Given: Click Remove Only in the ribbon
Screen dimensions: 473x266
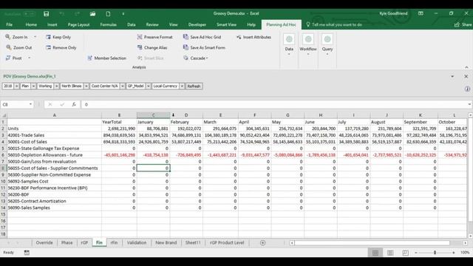Looking at the screenshot, I should [x=61, y=47].
